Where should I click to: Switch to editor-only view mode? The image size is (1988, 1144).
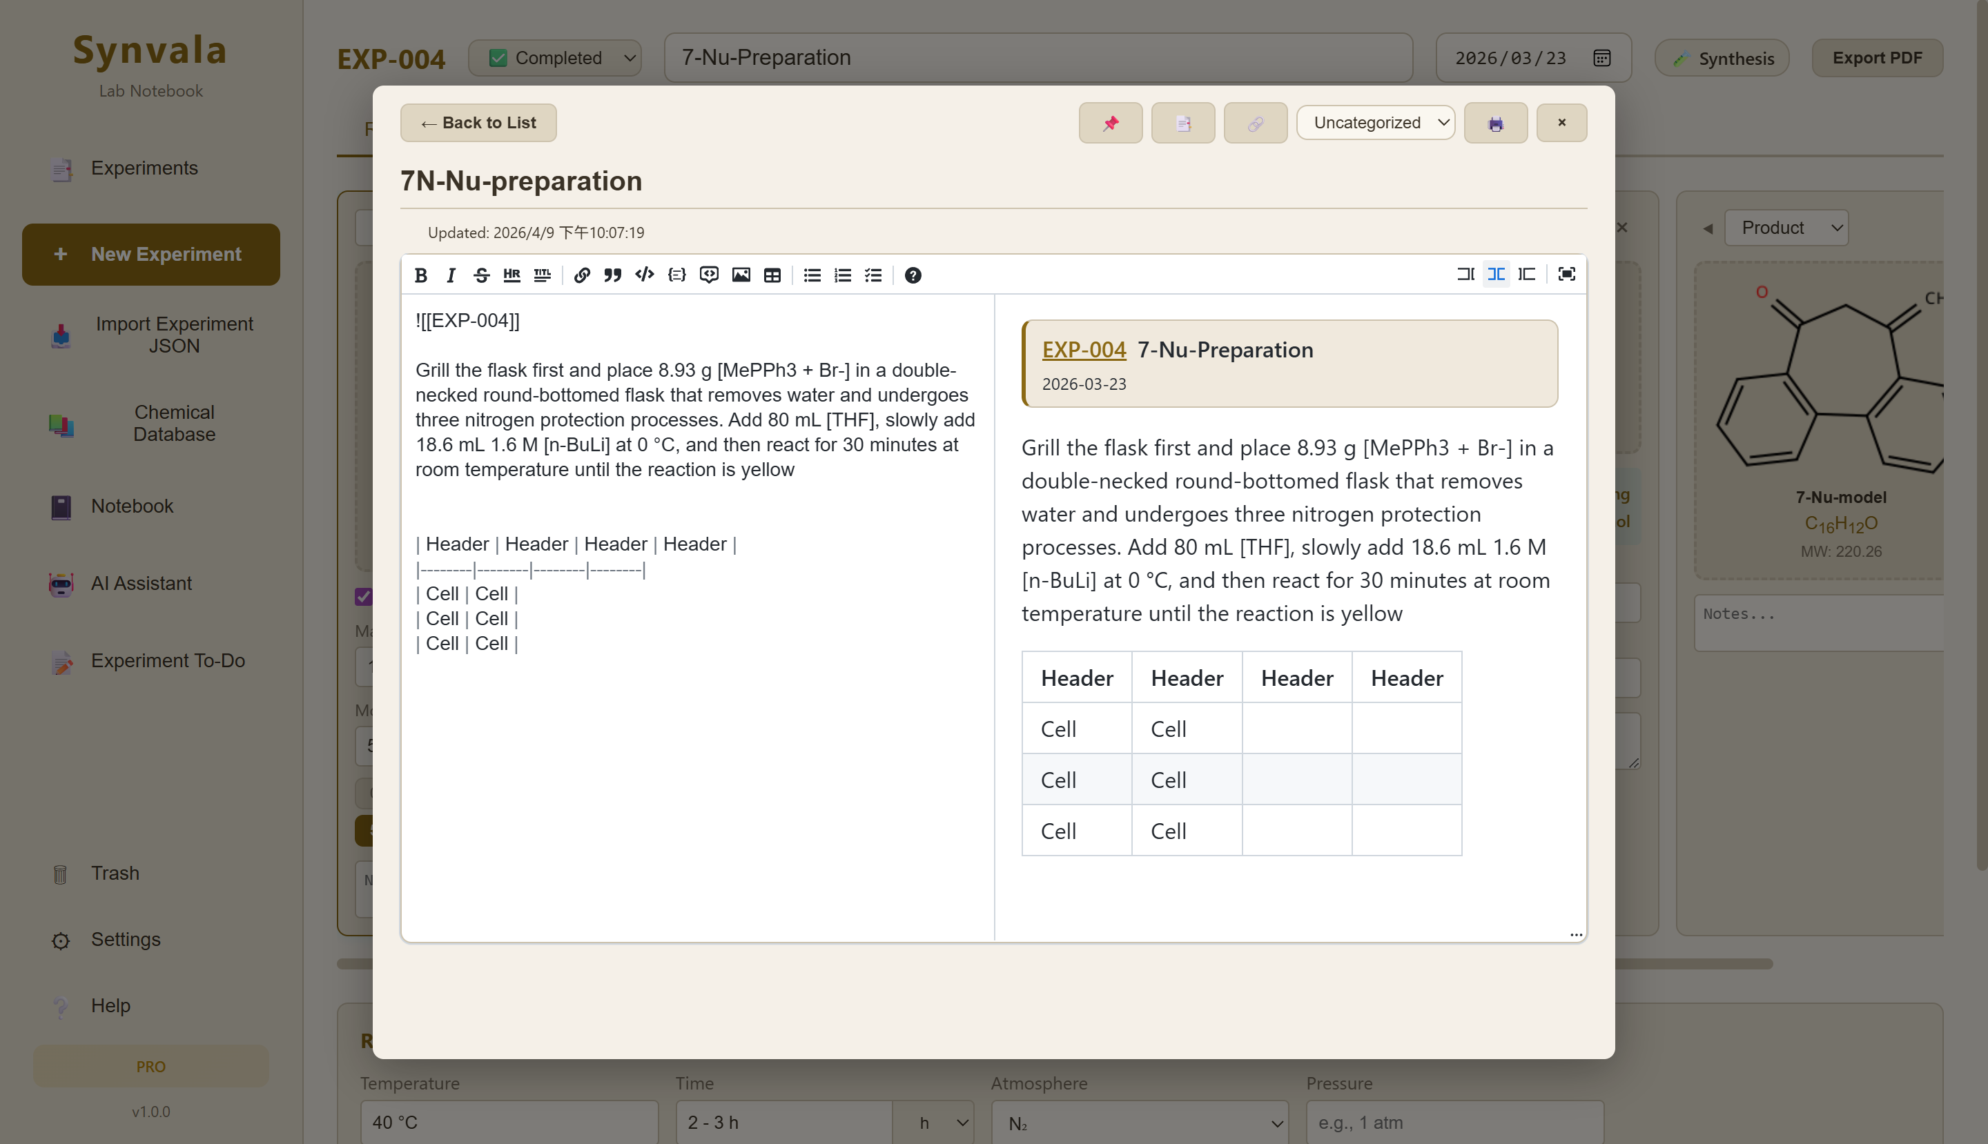pyautogui.click(x=1465, y=274)
